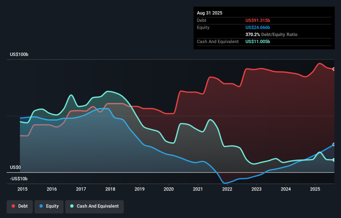Select the US$91.315b Debt value in tooltip
The height and width of the screenshot is (218, 341).
click(258, 20)
